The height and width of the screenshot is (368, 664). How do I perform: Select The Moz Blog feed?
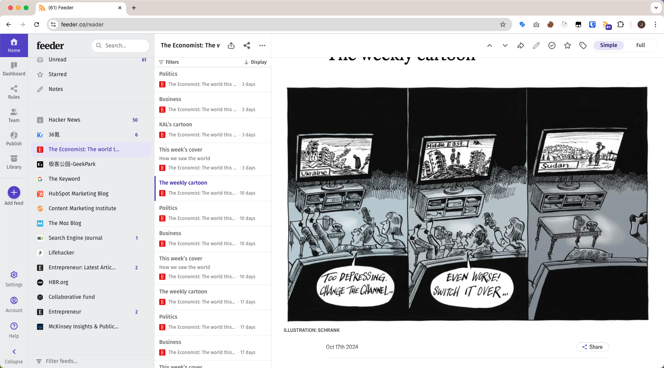pos(91,223)
